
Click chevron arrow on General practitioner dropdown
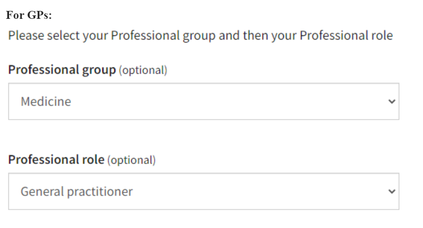point(392,191)
